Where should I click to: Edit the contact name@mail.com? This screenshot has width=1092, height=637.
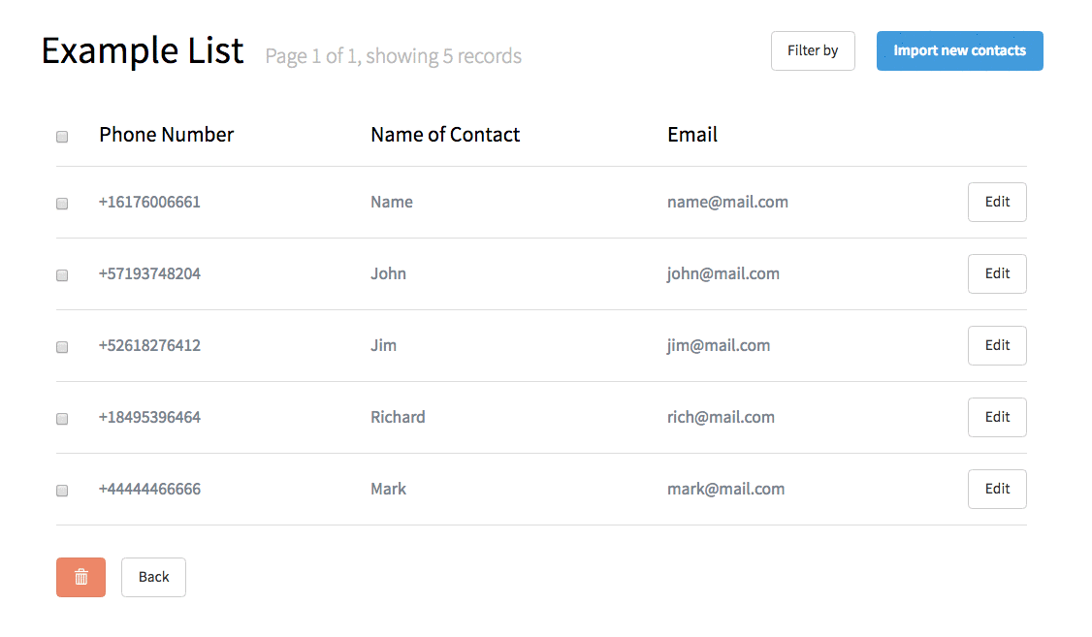tap(997, 202)
